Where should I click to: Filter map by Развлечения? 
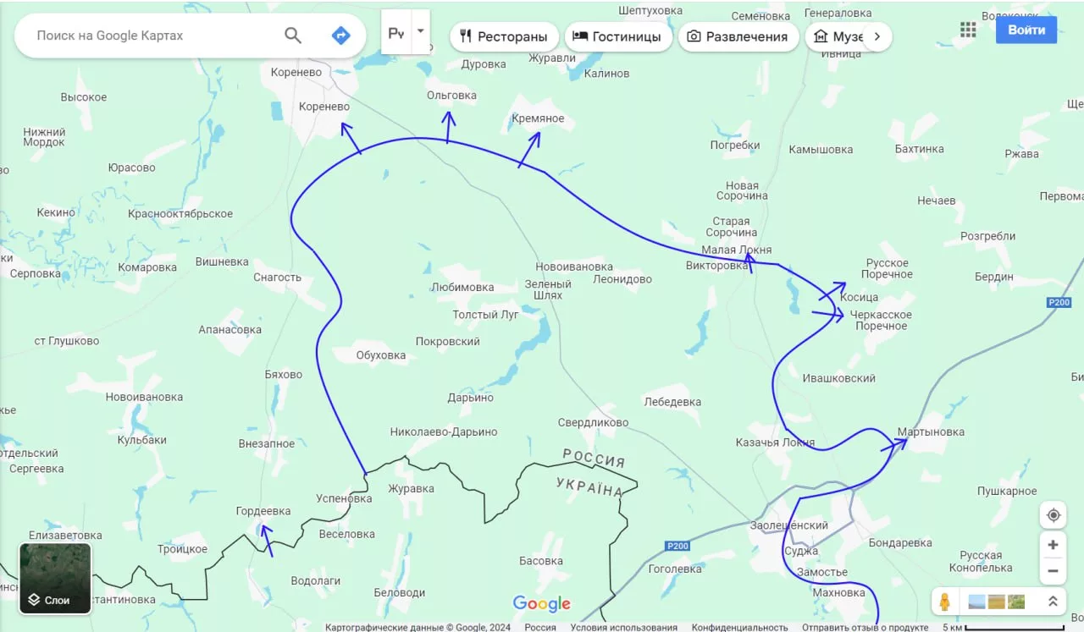(738, 36)
